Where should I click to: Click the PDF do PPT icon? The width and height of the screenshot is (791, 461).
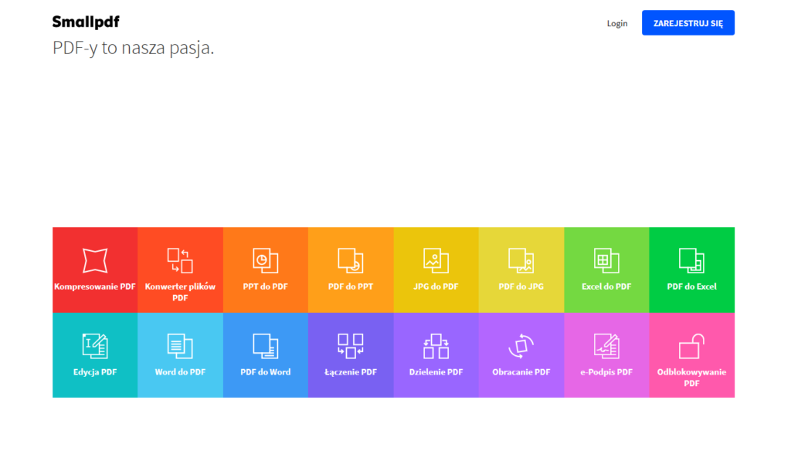coord(351,260)
